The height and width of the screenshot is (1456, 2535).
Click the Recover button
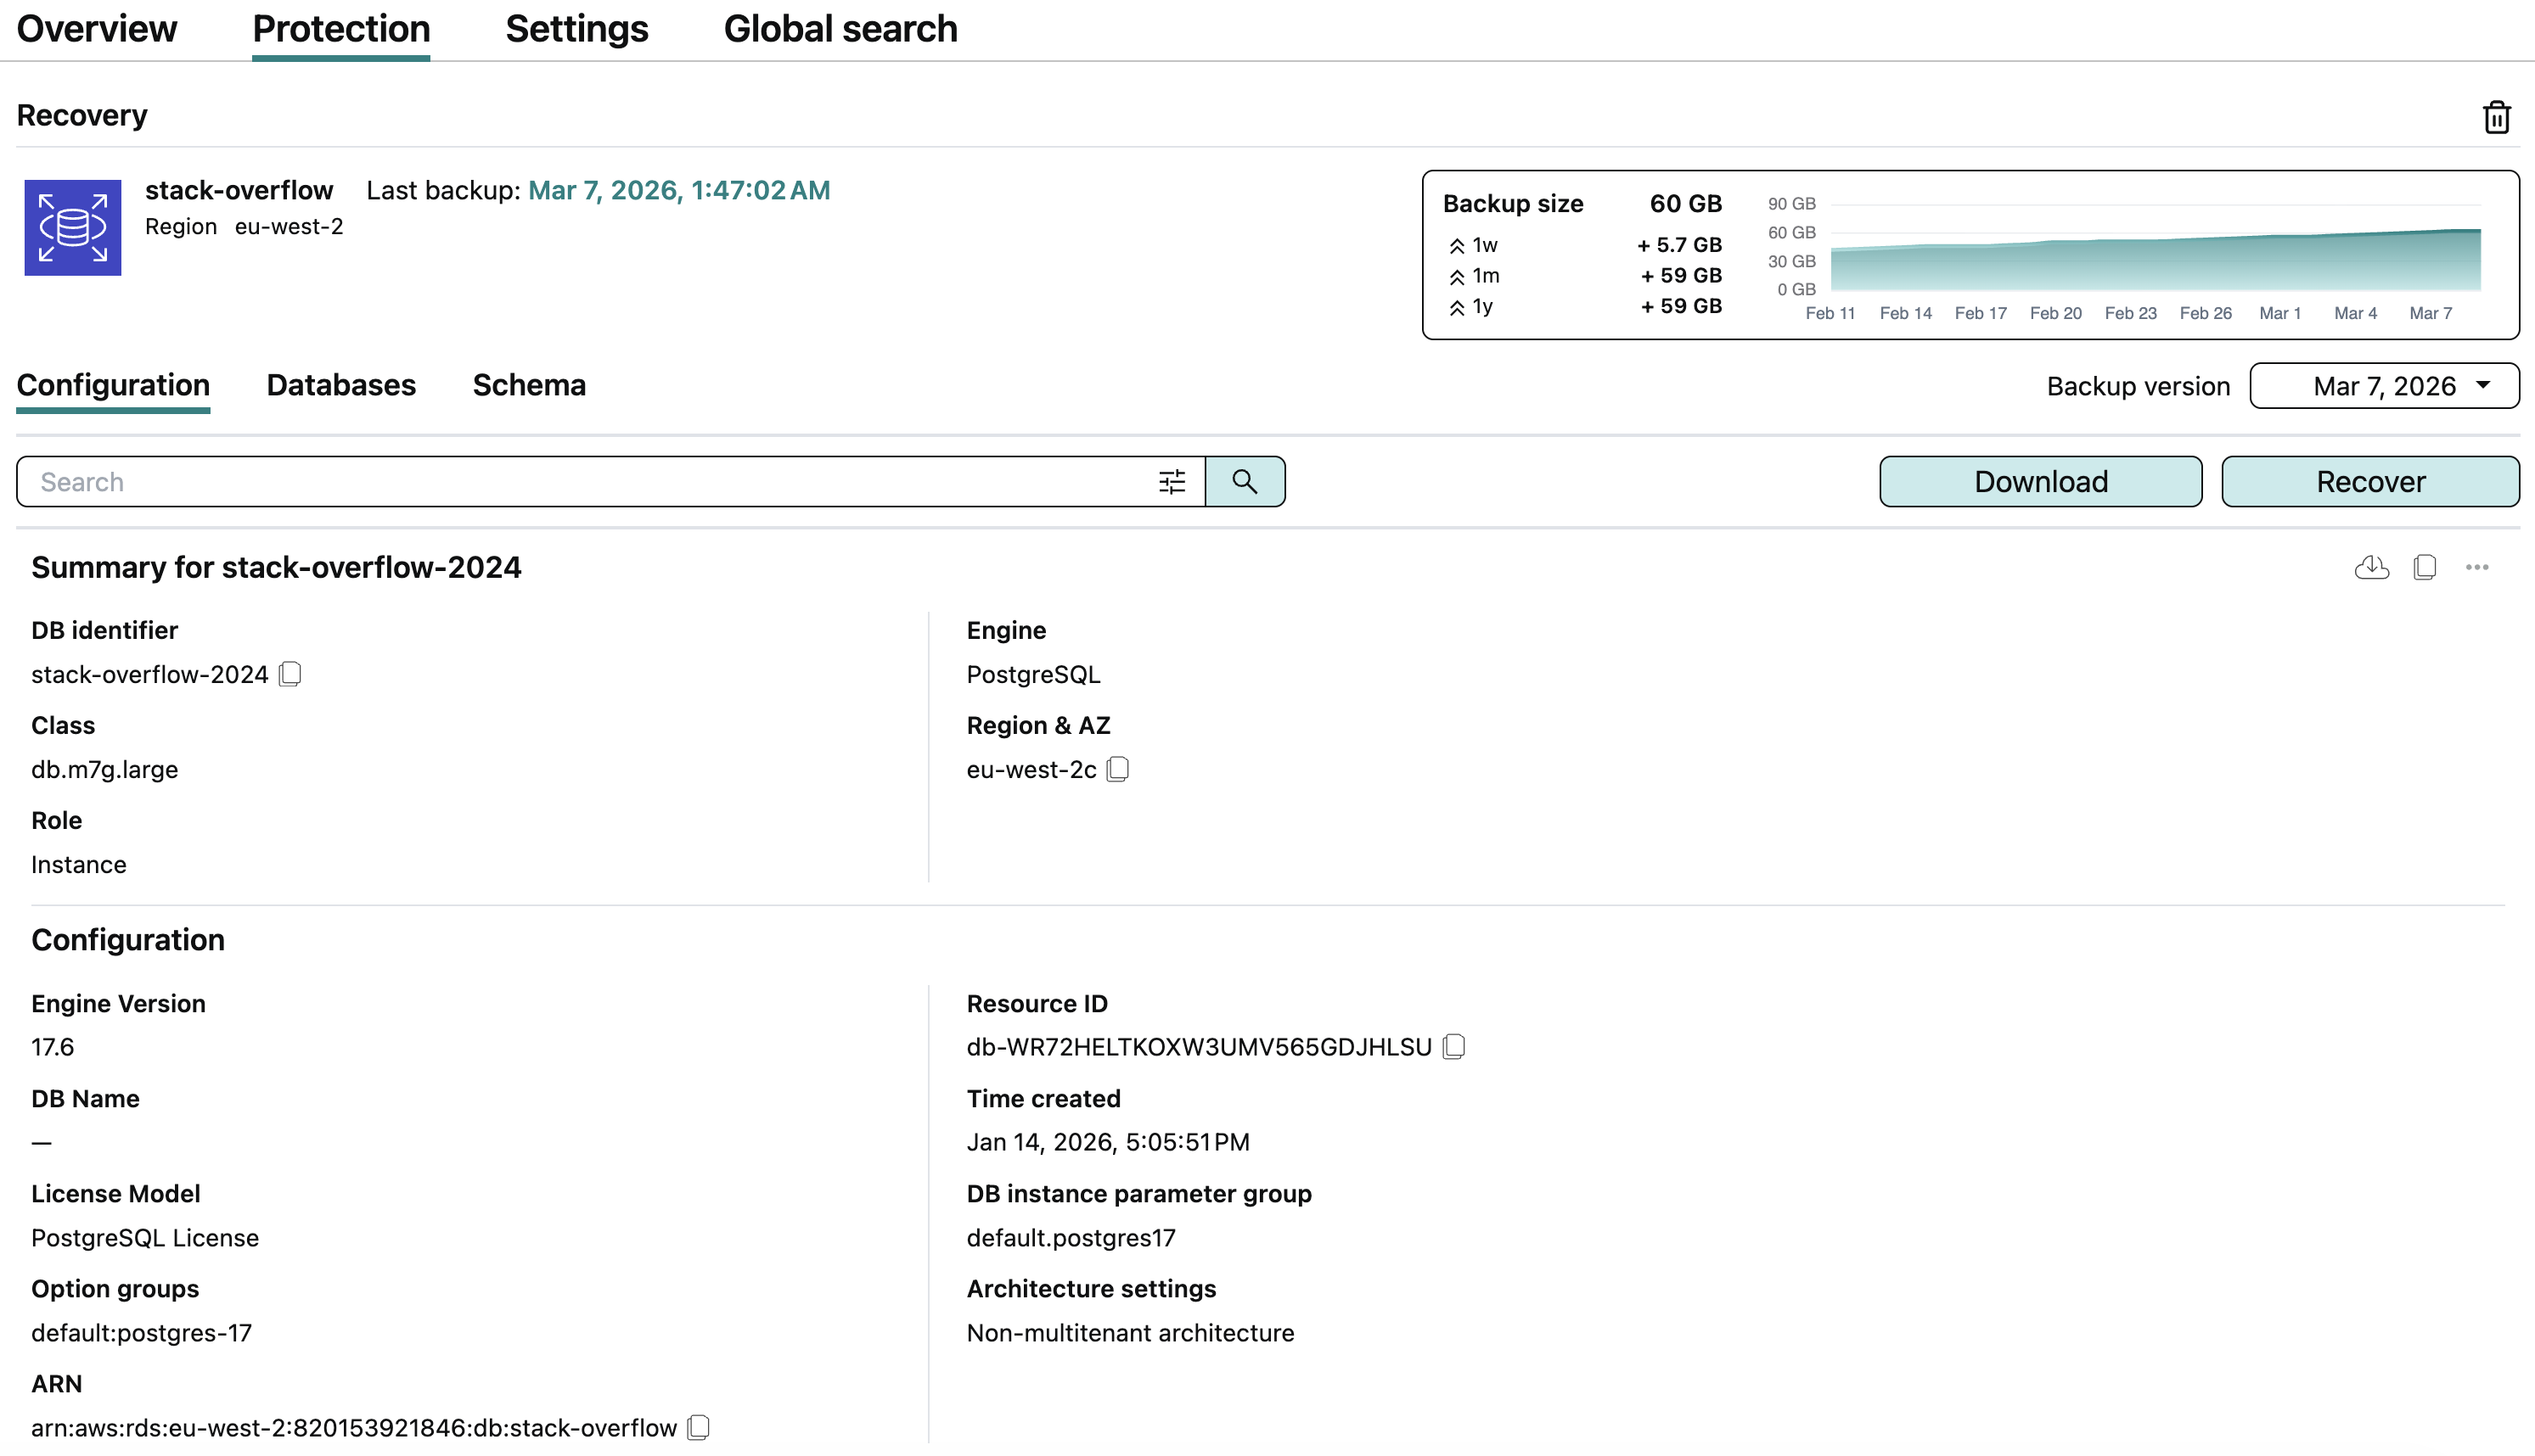2370,482
